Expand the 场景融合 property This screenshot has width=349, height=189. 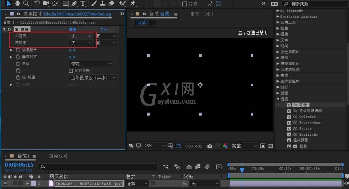pyautogui.click(x=11, y=50)
